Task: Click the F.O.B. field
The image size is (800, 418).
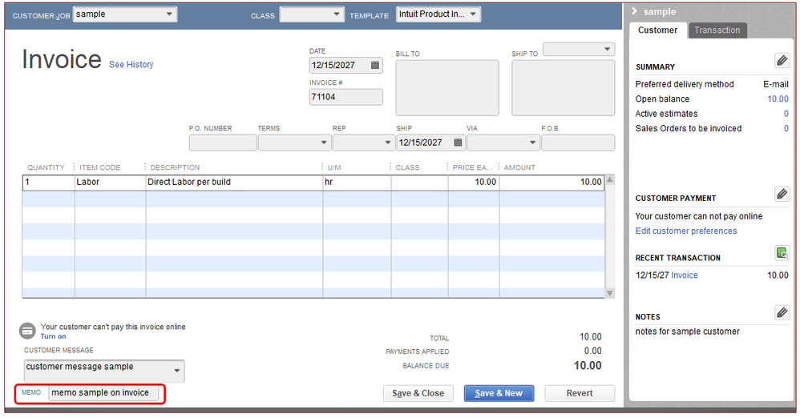Action: (578, 143)
